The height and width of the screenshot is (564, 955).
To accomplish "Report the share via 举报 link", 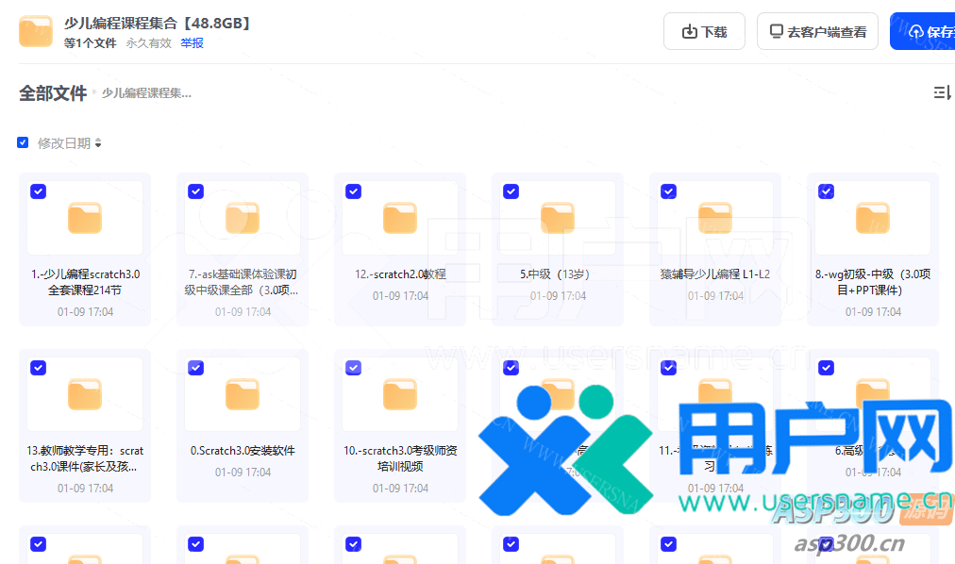I will click(x=192, y=43).
